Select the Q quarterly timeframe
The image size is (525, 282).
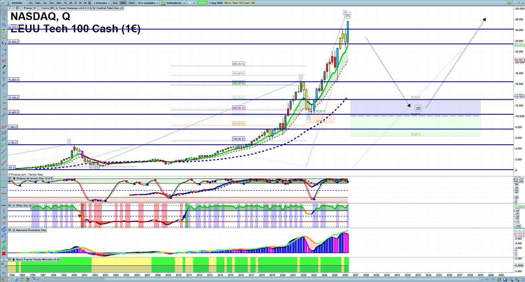[x=89, y=3]
